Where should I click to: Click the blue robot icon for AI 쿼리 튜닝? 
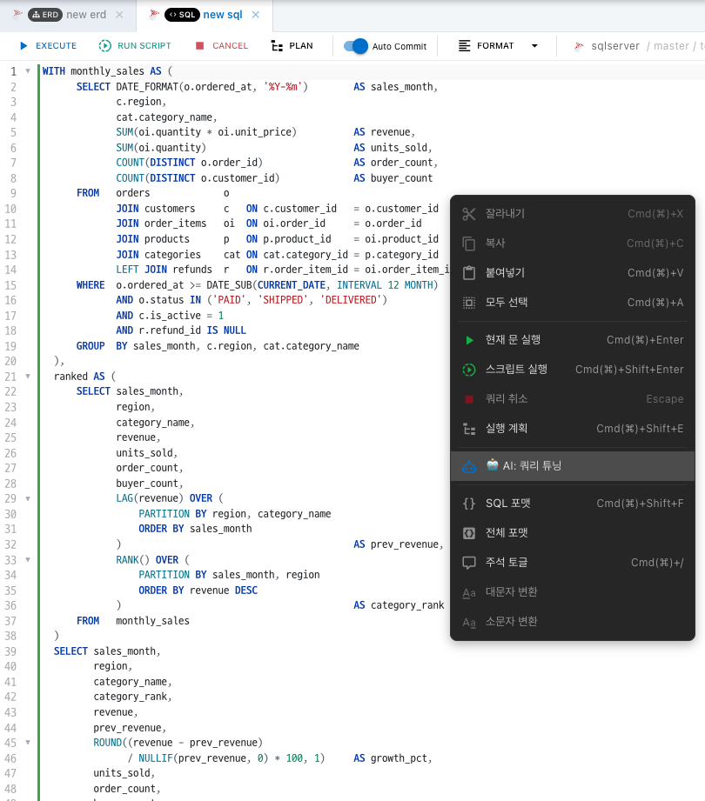click(469, 466)
